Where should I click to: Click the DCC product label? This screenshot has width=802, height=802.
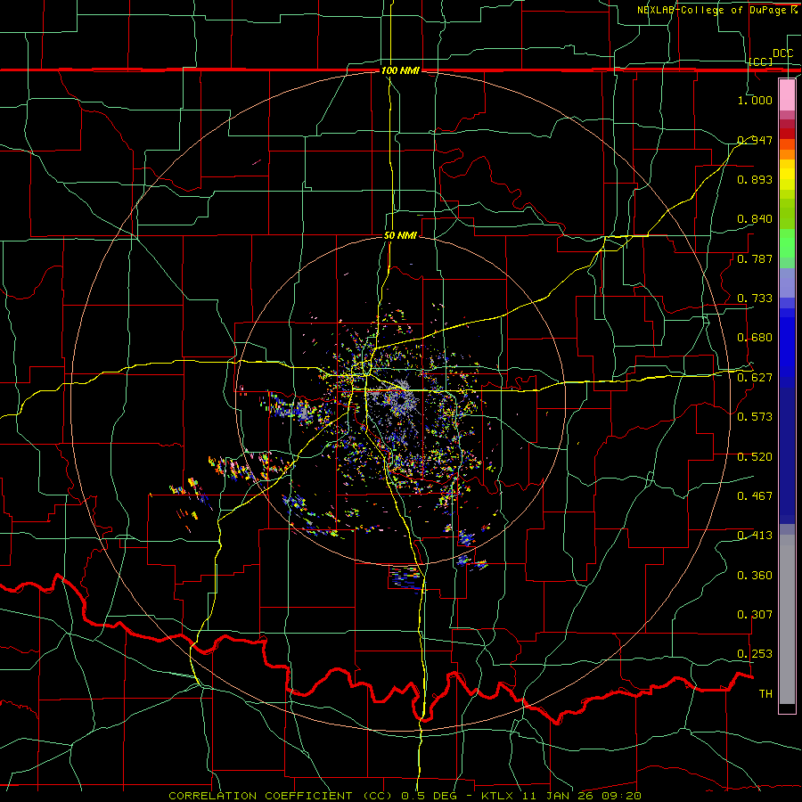click(x=782, y=53)
